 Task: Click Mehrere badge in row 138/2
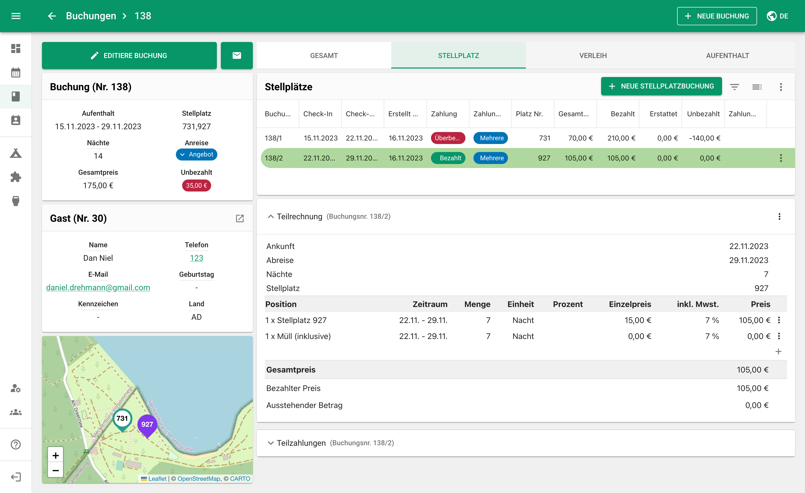(490, 158)
